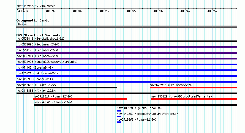
Task: Click the 48074k ruler tick label
Action: pyautogui.click(x=185, y=11)
